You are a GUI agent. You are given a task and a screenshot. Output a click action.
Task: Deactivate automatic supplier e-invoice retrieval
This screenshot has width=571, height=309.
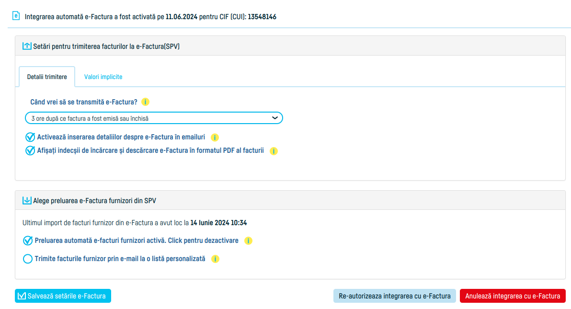[x=27, y=240]
